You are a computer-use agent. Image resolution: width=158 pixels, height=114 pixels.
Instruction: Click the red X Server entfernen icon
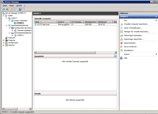121,46
